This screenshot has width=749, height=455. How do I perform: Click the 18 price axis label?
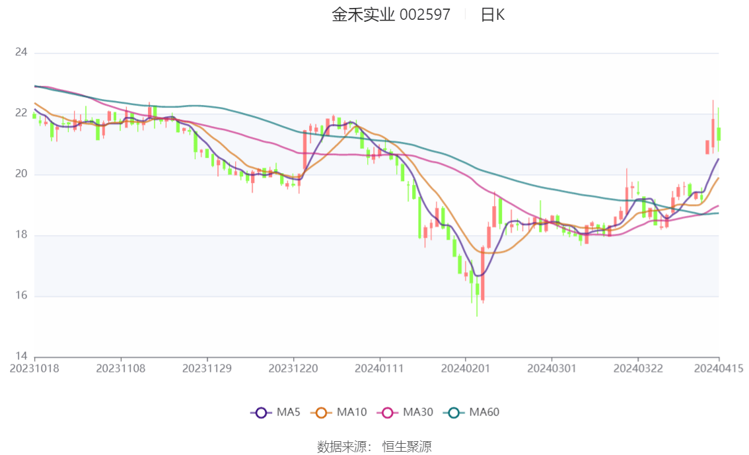[21, 235]
